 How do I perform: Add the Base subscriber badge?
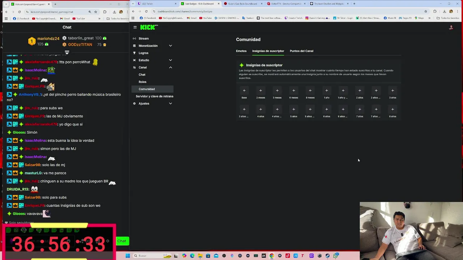click(x=244, y=91)
